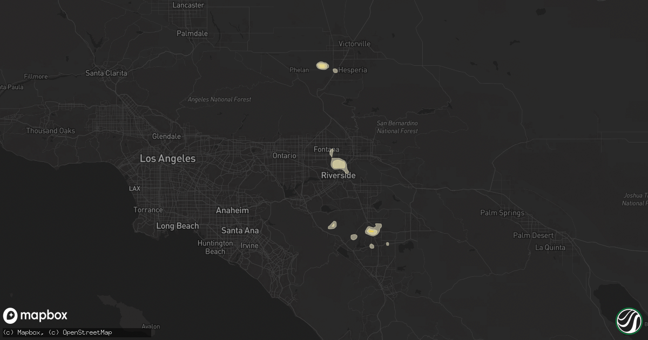Click the Phelan label
The height and width of the screenshot is (340, 648).
[x=299, y=70]
